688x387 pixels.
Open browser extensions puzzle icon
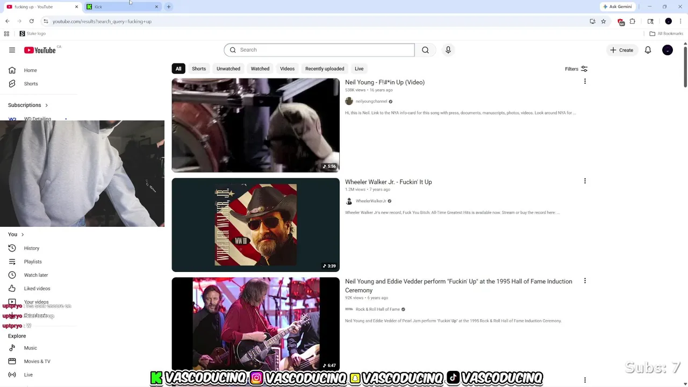(x=633, y=21)
